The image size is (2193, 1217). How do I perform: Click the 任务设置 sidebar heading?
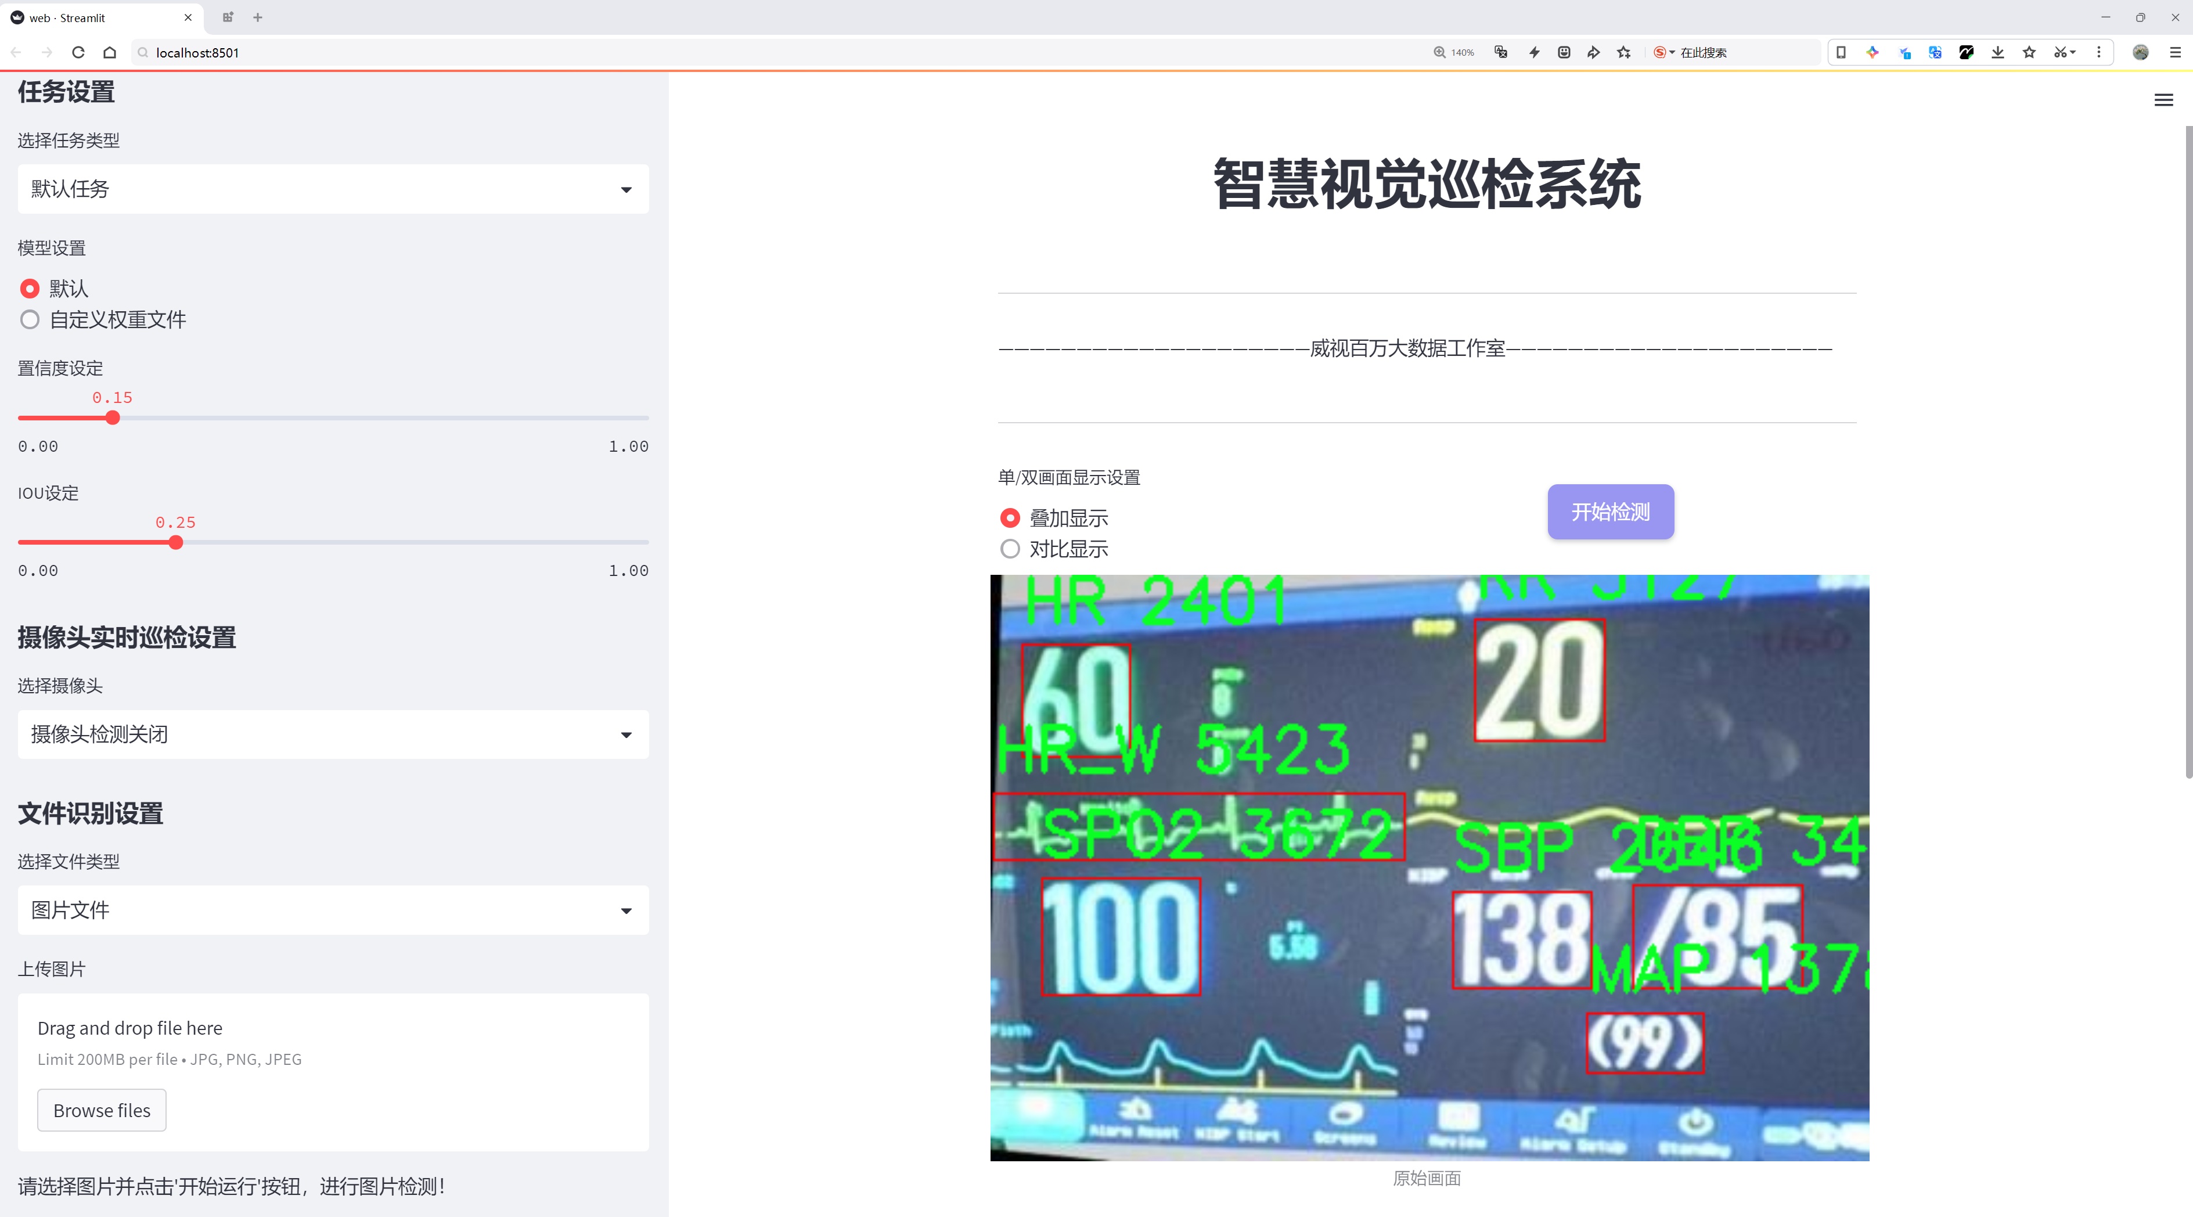(66, 92)
